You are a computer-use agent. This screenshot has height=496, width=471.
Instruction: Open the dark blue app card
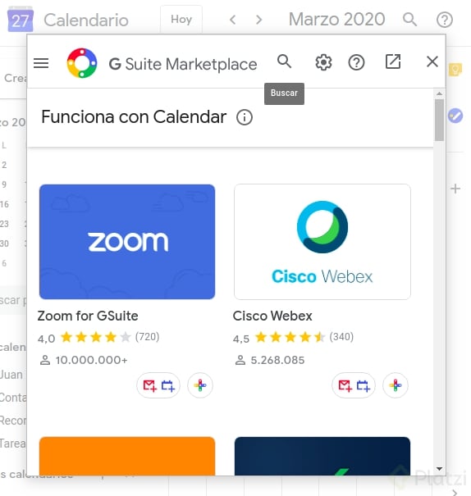322,456
